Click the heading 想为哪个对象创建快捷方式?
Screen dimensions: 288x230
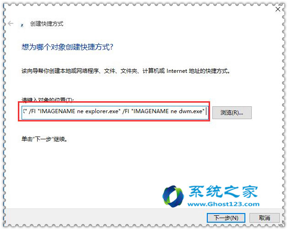coord(67,47)
